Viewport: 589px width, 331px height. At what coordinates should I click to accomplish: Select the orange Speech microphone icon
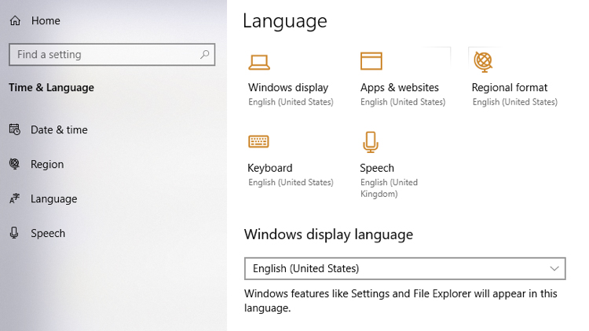pos(371,142)
